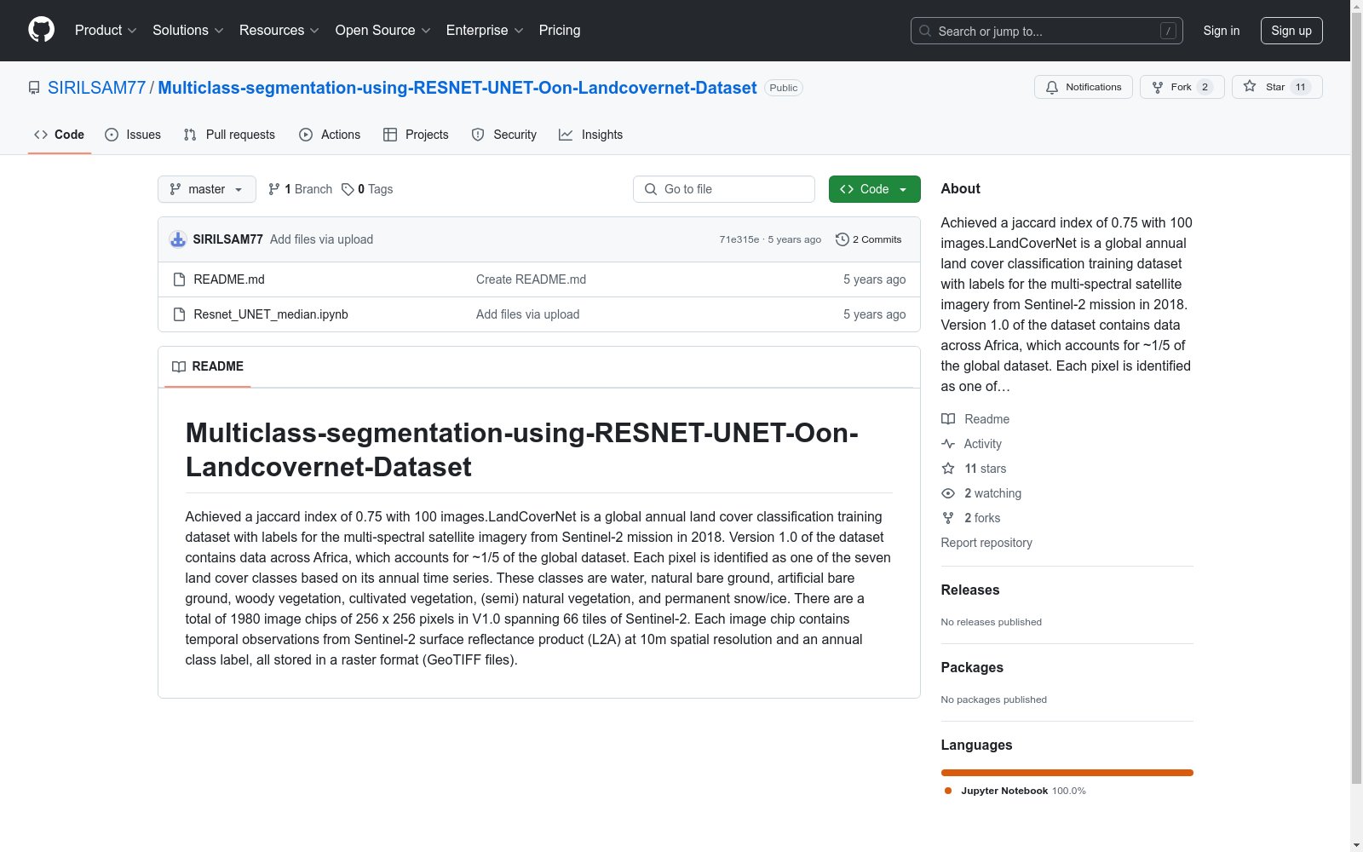
Task: Click the search magnifier icon in header
Action: coord(925,31)
